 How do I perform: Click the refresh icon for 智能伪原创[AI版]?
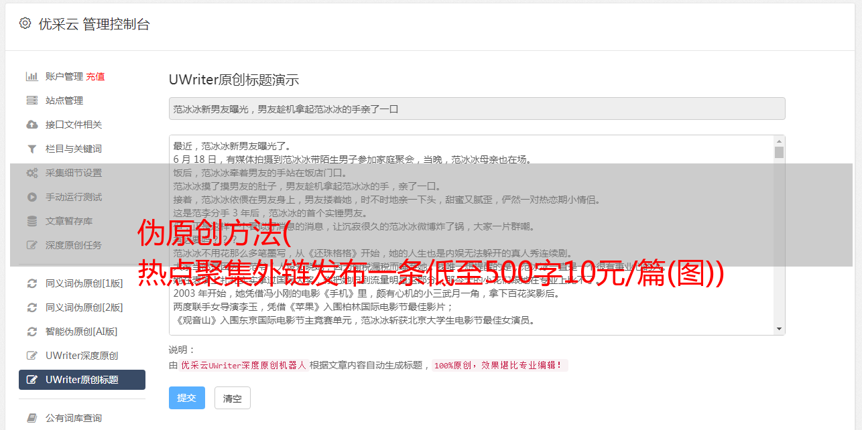[x=32, y=332]
